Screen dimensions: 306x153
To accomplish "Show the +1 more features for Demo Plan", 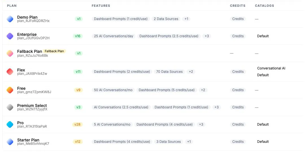I will click(186, 19).
